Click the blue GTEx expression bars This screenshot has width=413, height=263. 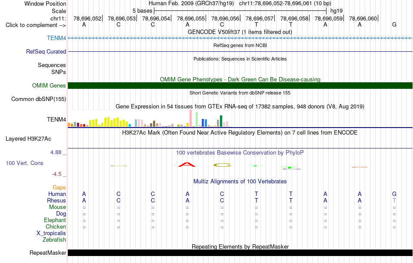coord(204,123)
